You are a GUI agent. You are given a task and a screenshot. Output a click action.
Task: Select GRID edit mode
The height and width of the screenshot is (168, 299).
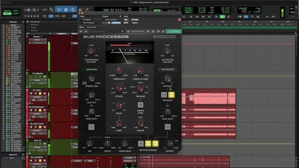[x=15, y=14]
